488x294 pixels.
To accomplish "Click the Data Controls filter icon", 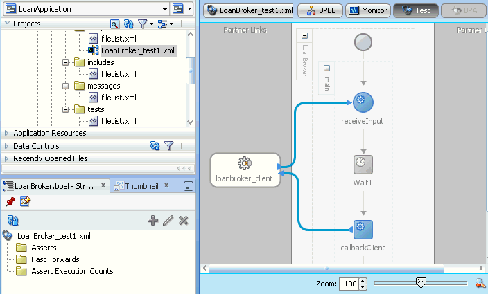I will 168,145.
